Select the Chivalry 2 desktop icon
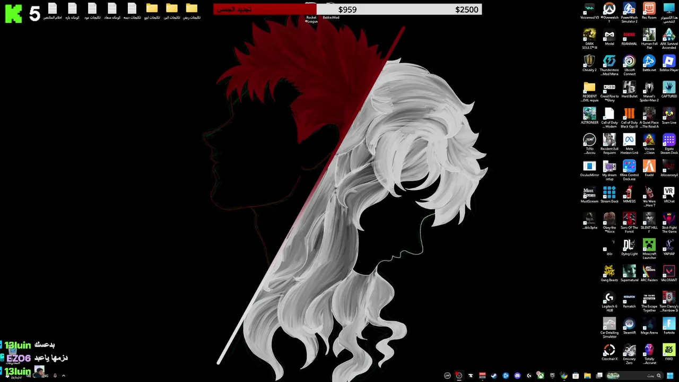Viewport: 679px width, 382px height. point(589,64)
